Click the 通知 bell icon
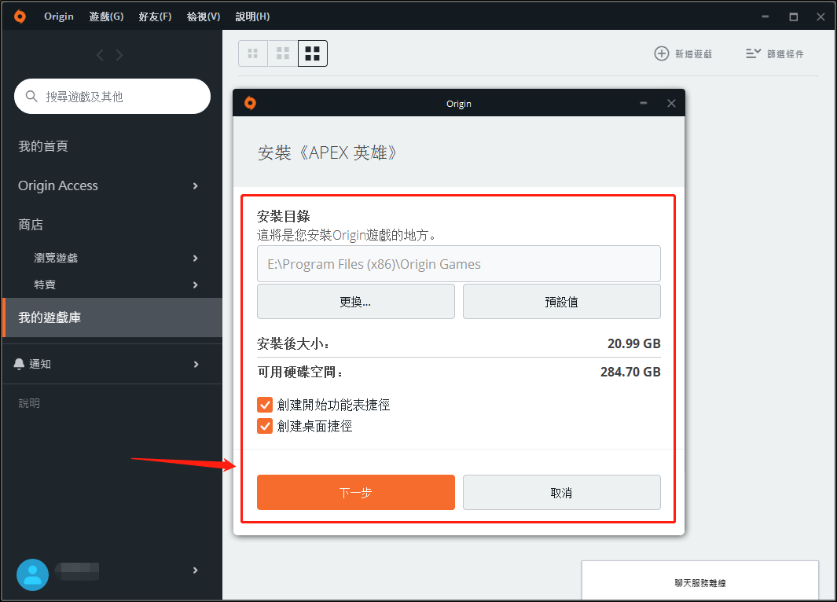Screen dimensions: 837x602 (x=19, y=364)
